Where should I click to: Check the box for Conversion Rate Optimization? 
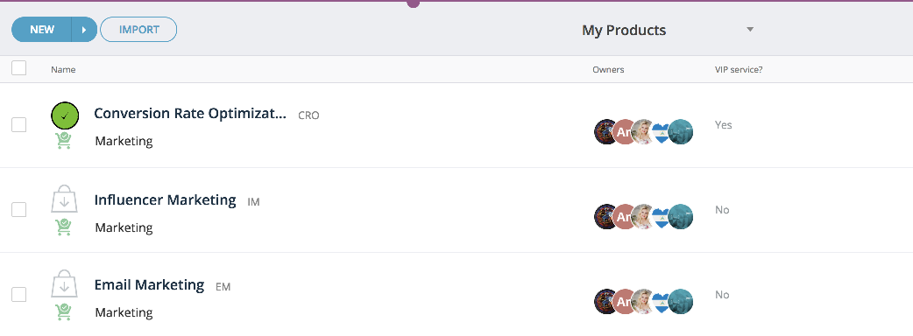click(x=19, y=124)
